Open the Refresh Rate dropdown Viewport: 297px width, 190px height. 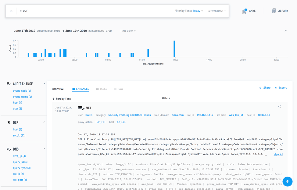click(x=217, y=11)
